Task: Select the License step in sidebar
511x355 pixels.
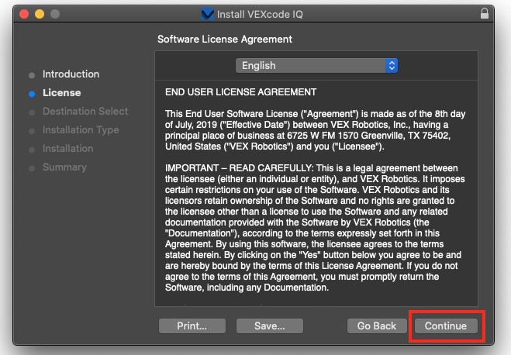Action: (x=61, y=93)
